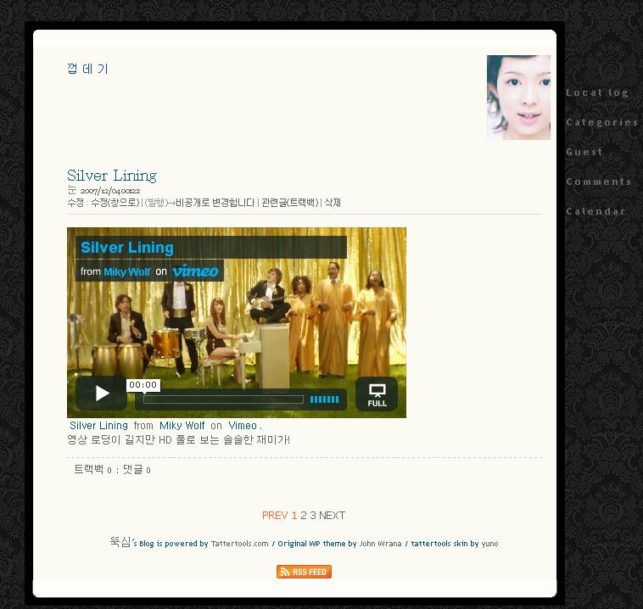Open 댓글 0 comments link
The height and width of the screenshot is (609, 643).
pyautogui.click(x=137, y=470)
